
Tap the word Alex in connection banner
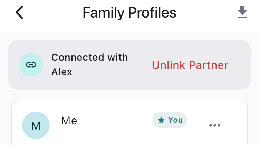[62, 72]
